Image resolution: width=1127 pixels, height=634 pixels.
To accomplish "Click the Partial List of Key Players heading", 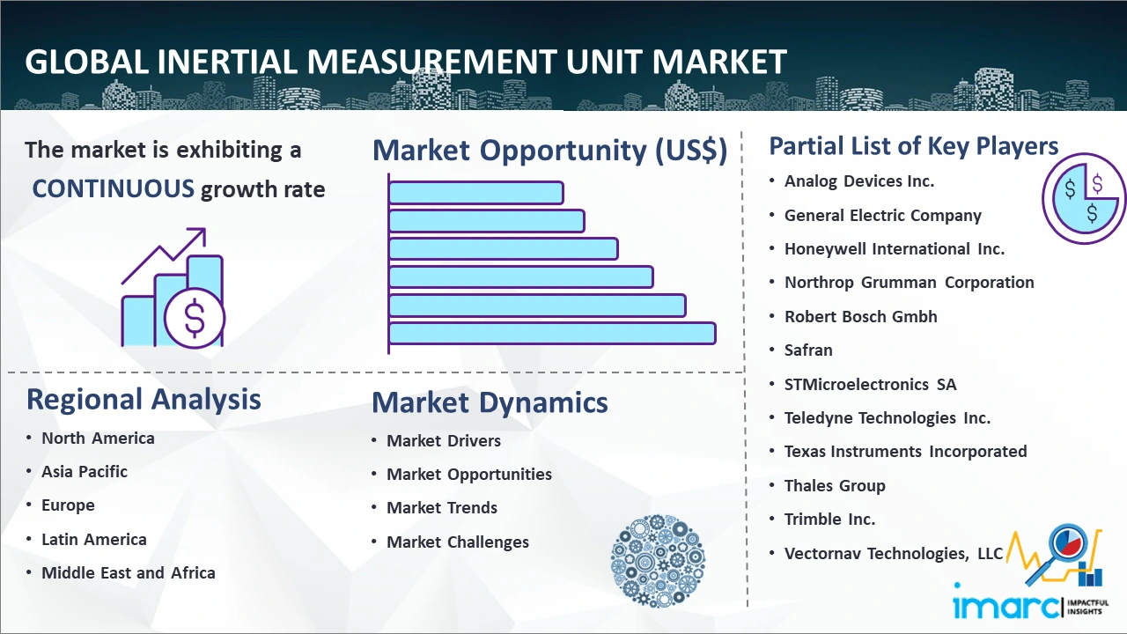I will click(914, 145).
